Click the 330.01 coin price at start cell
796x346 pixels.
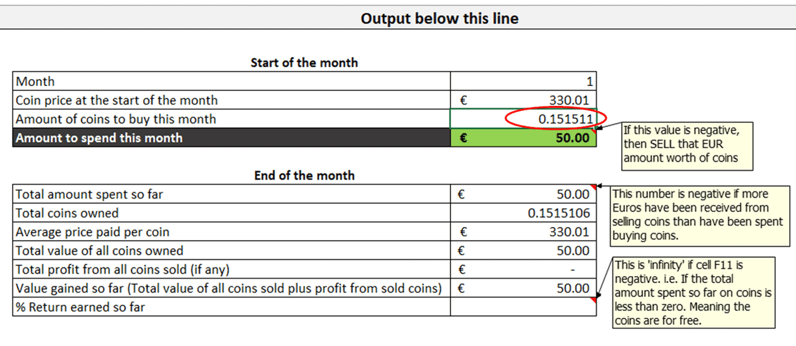[523, 100]
